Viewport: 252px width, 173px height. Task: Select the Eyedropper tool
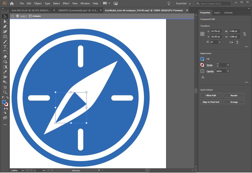5,72
